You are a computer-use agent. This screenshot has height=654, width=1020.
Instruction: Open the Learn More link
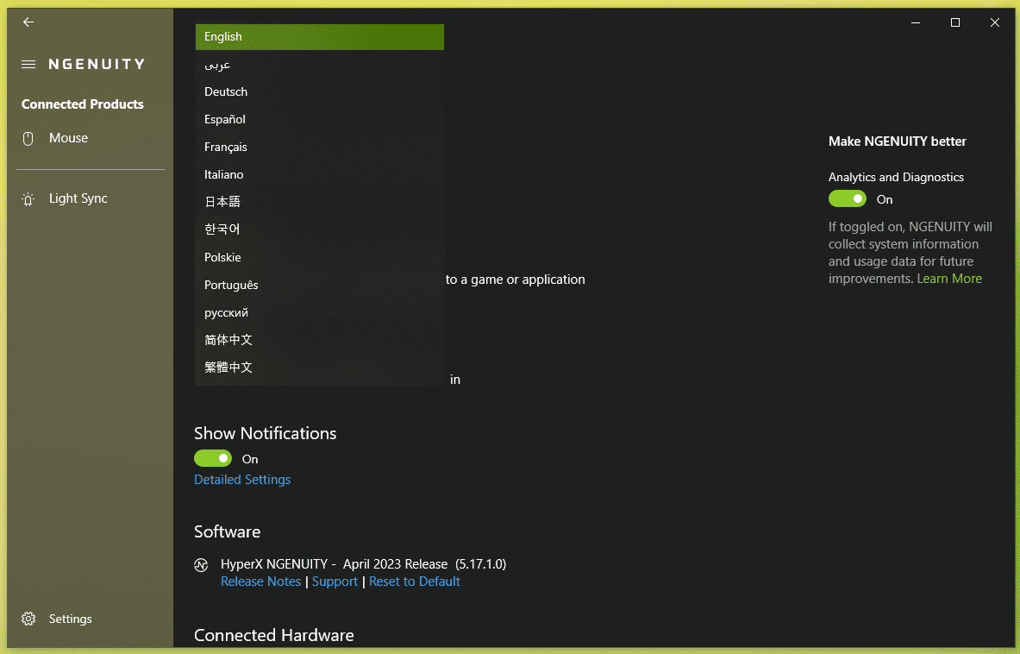[x=949, y=279]
